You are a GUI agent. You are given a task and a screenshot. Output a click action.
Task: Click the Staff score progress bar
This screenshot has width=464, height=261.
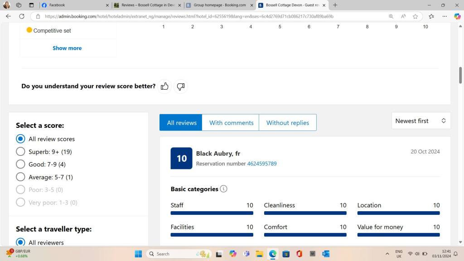[x=212, y=213]
